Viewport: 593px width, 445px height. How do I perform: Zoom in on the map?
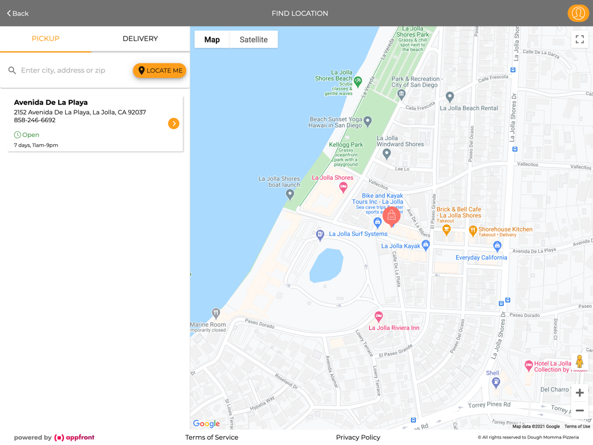[x=579, y=393]
